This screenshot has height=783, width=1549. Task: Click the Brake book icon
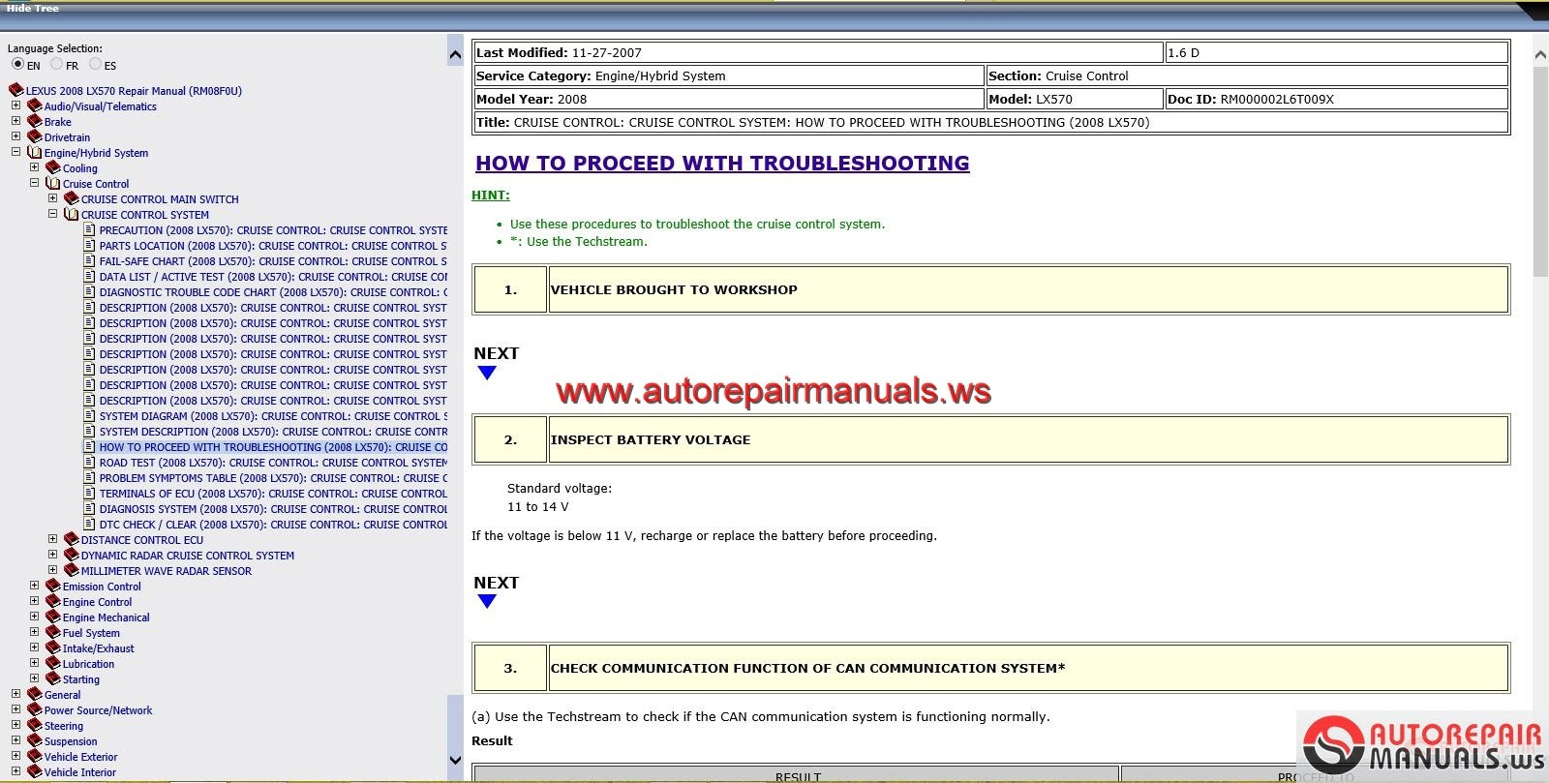coord(35,121)
